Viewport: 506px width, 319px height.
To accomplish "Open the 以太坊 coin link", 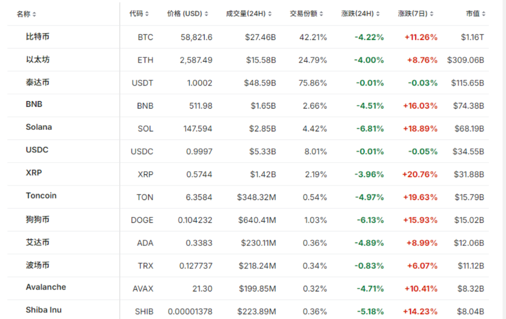I will coord(38,60).
